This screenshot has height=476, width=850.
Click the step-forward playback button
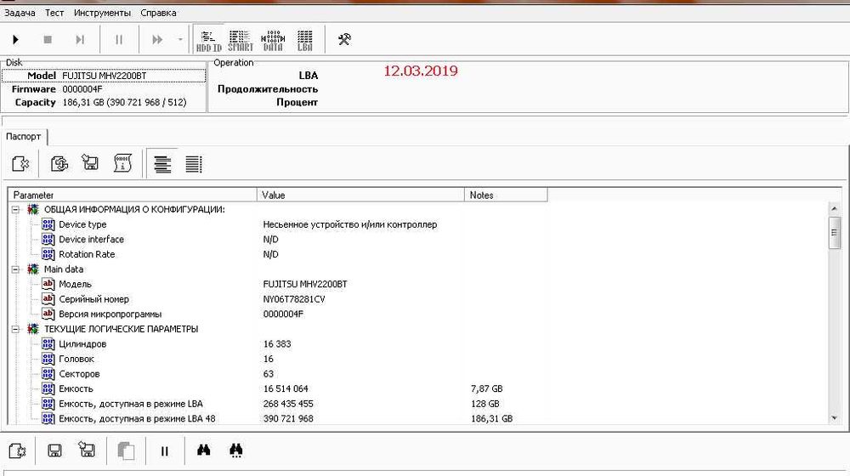pos(80,40)
